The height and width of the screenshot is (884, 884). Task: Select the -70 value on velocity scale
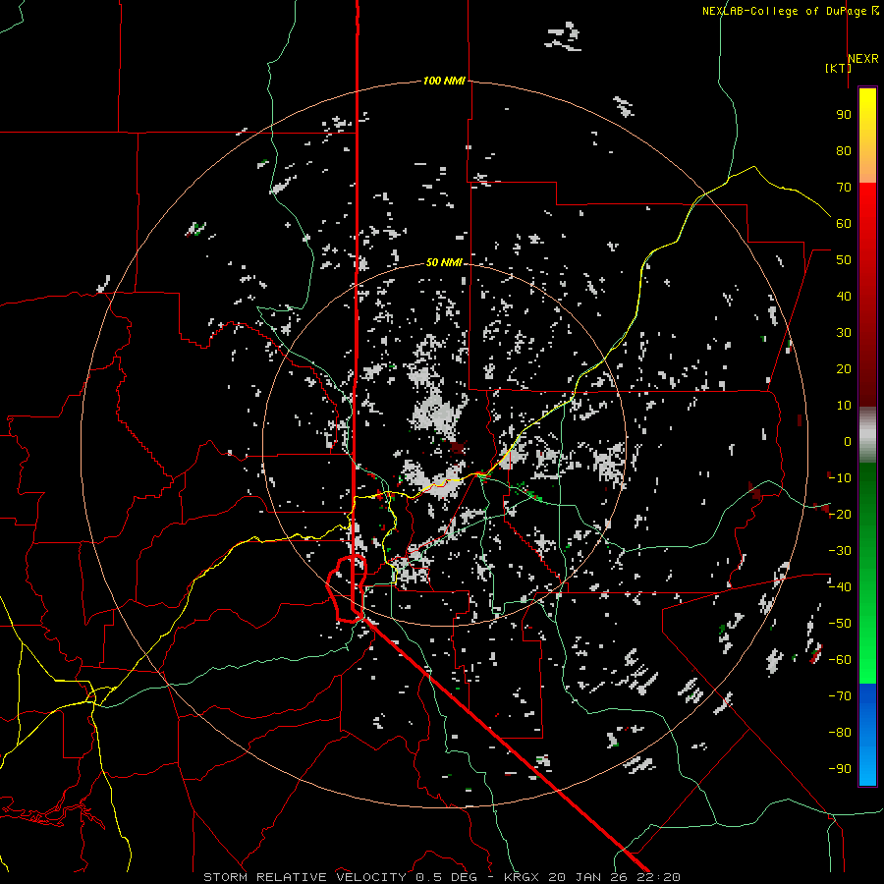[x=840, y=696]
